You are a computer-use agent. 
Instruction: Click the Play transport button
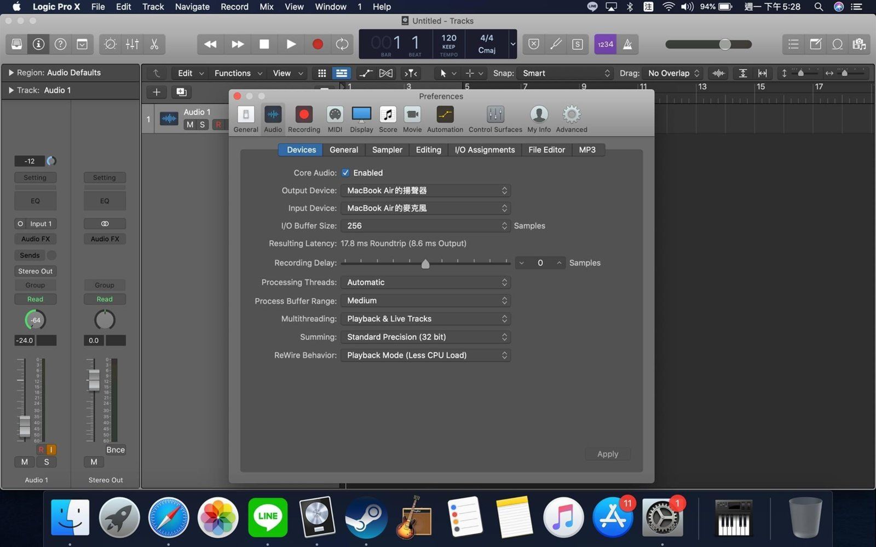click(291, 44)
